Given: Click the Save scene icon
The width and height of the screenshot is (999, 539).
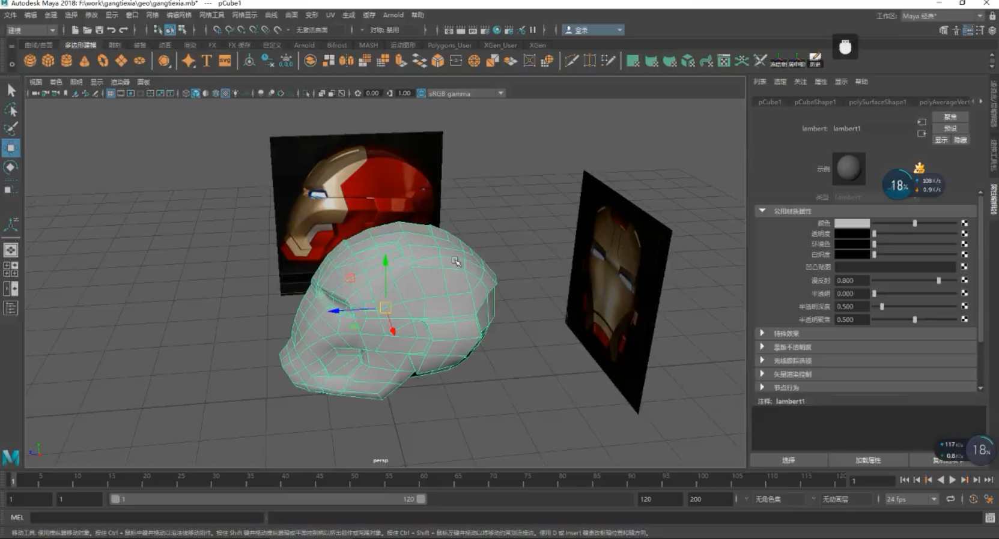Looking at the screenshot, I should (x=99, y=30).
